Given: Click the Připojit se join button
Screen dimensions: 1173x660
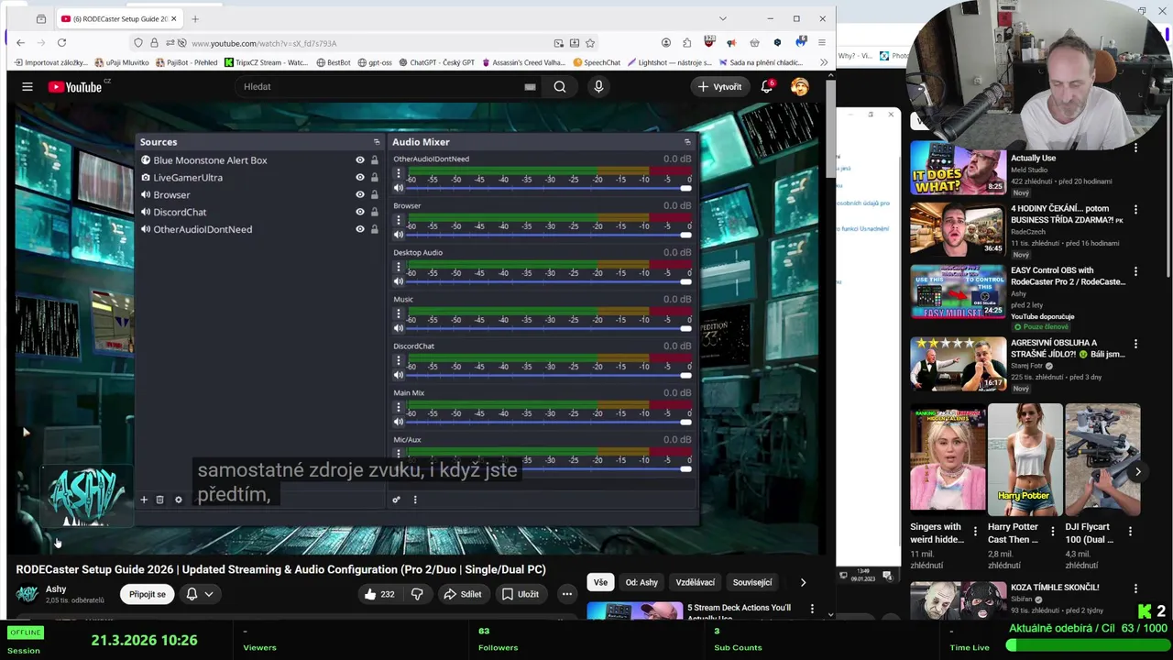Looking at the screenshot, I should coord(148,594).
